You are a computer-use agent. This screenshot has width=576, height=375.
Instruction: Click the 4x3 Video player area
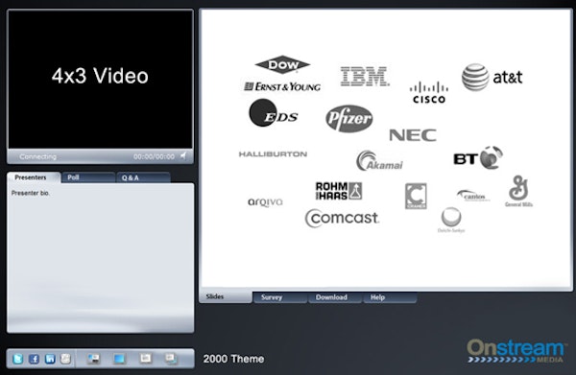tap(100, 80)
